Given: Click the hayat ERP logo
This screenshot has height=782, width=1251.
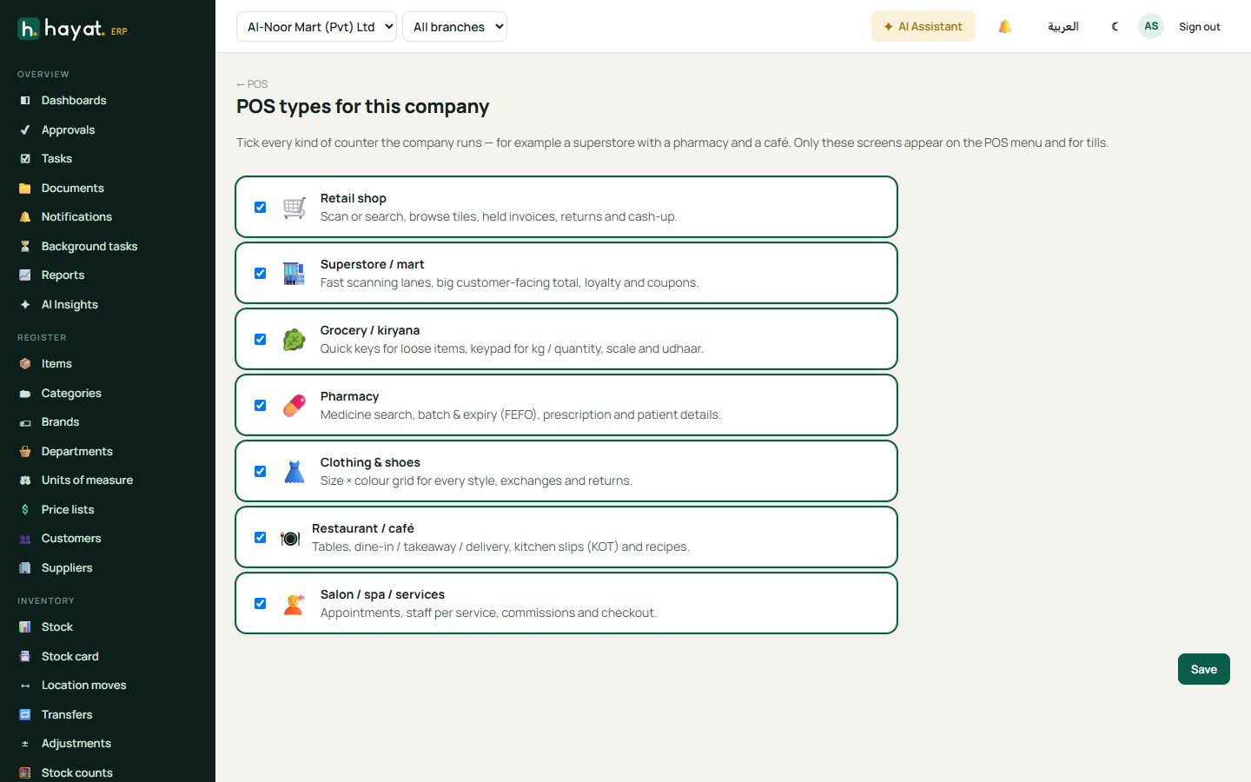Looking at the screenshot, I should pyautogui.click(x=73, y=29).
